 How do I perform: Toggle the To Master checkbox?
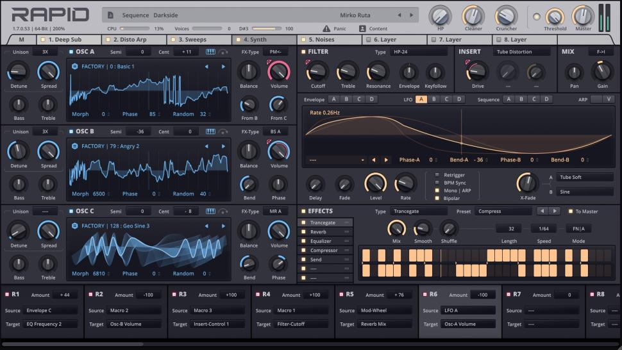click(569, 211)
